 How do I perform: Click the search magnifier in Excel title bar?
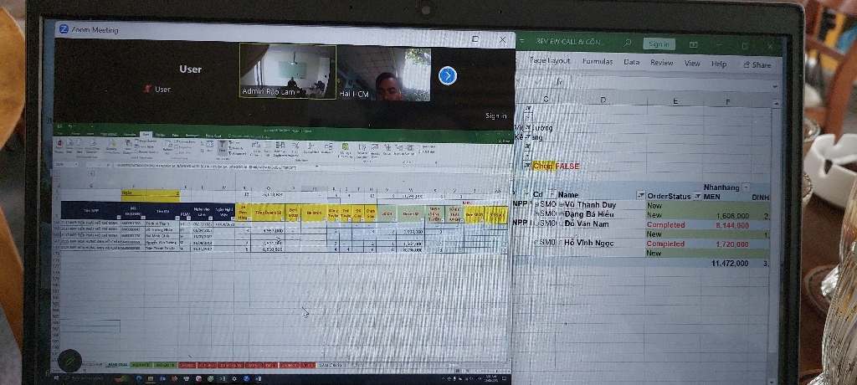coord(627,42)
